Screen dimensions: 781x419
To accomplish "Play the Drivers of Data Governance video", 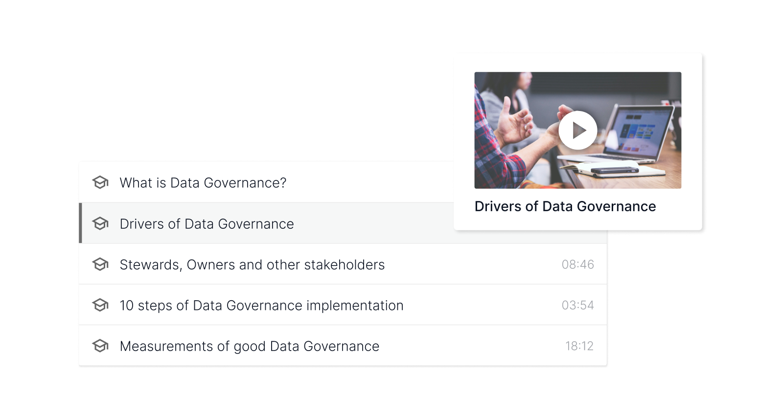I will 577,131.
